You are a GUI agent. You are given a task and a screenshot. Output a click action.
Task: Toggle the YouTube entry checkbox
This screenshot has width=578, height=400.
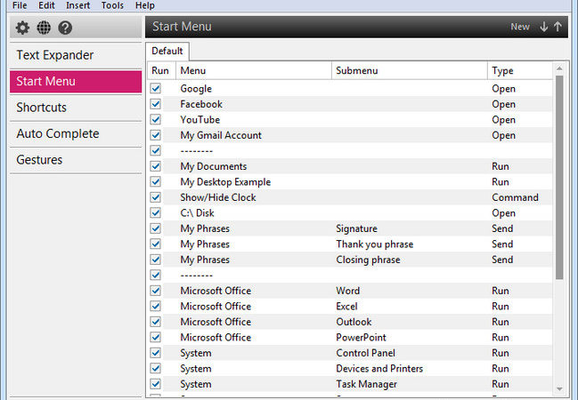[156, 120]
